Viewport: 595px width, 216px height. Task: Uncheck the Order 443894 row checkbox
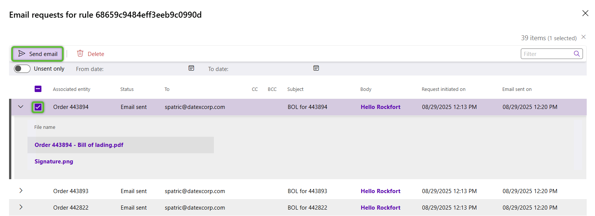pos(38,107)
